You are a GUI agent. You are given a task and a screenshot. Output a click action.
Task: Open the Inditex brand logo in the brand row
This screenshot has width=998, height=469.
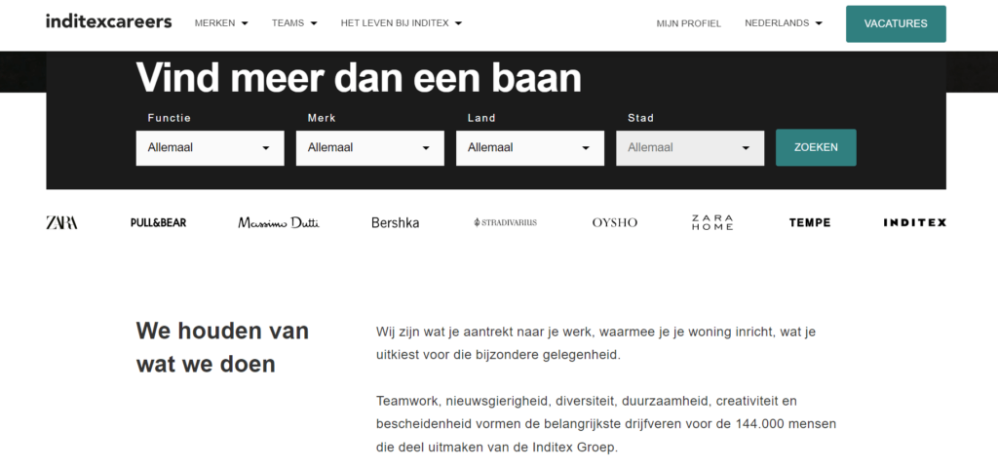click(914, 222)
